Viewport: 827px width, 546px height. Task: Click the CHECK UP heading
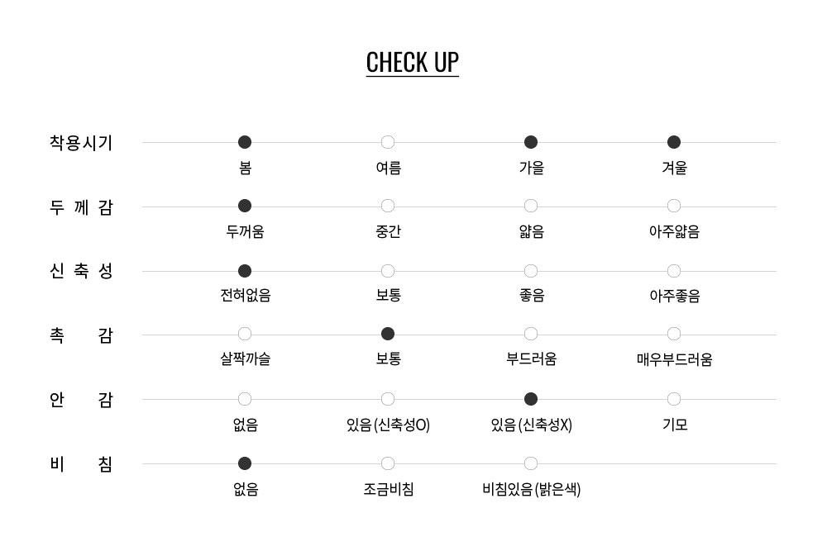[412, 63]
